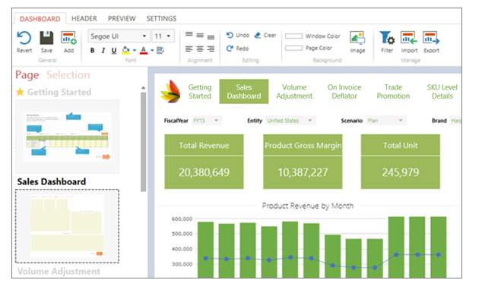Click the star next to Getting Started
This screenshot has height=302, width=482.
pyautogui.click(x=20, y=92)
